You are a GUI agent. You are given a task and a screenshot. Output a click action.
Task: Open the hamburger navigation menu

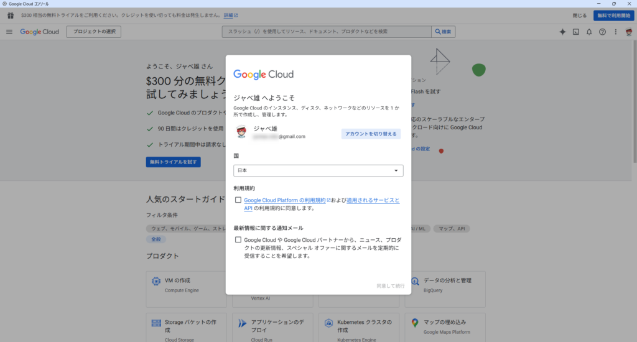pyautogui.click(x=9, y=32)
